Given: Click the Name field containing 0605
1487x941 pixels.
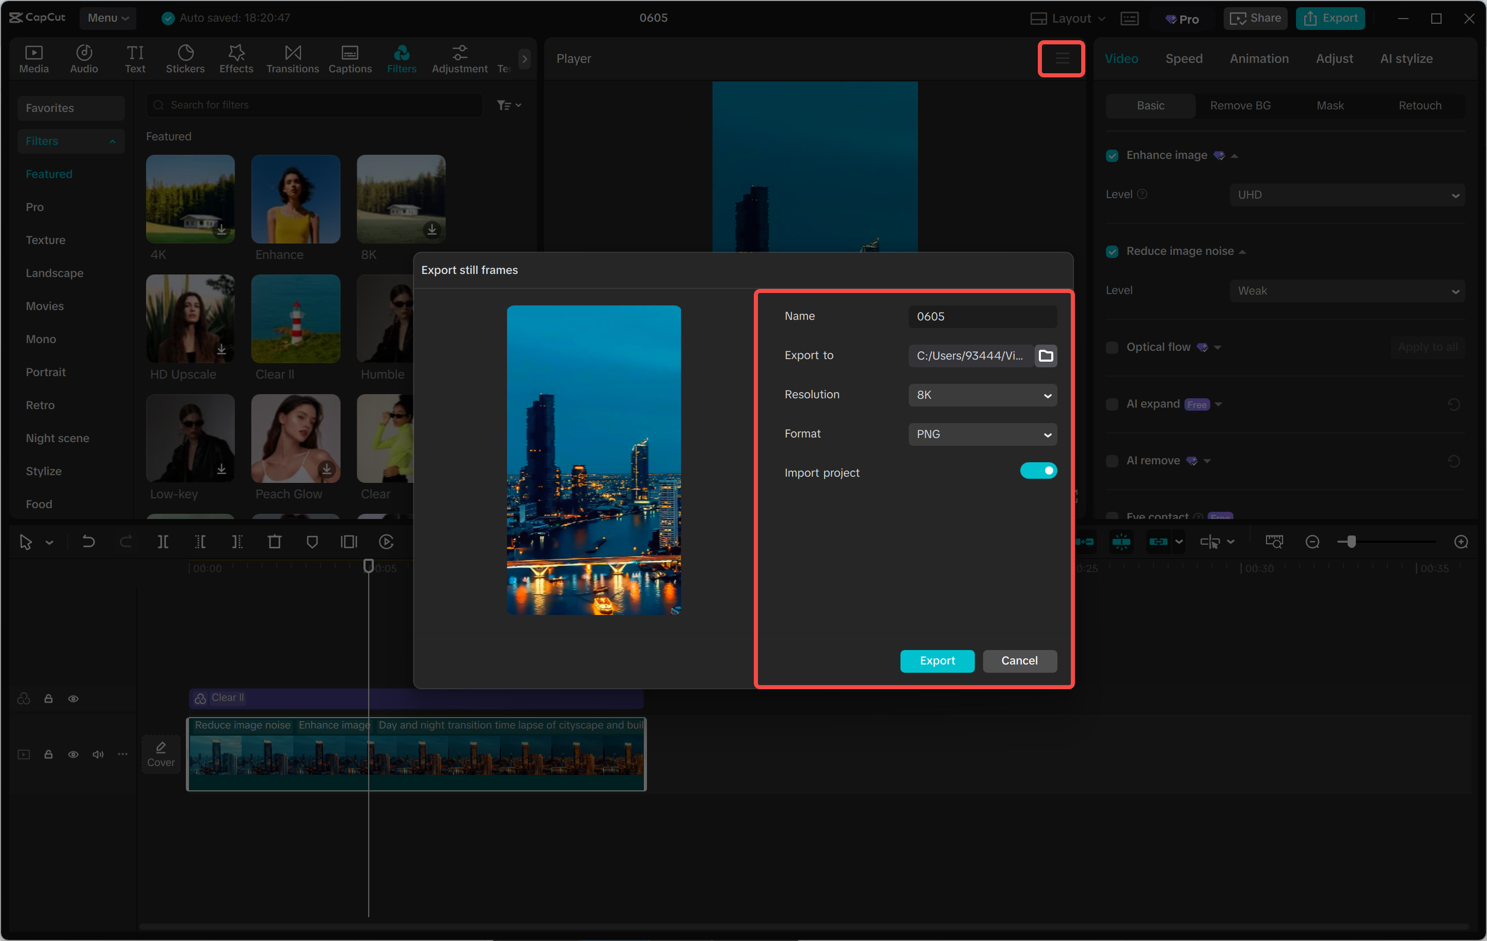Looking at the screenshot, I should point(982,316).
